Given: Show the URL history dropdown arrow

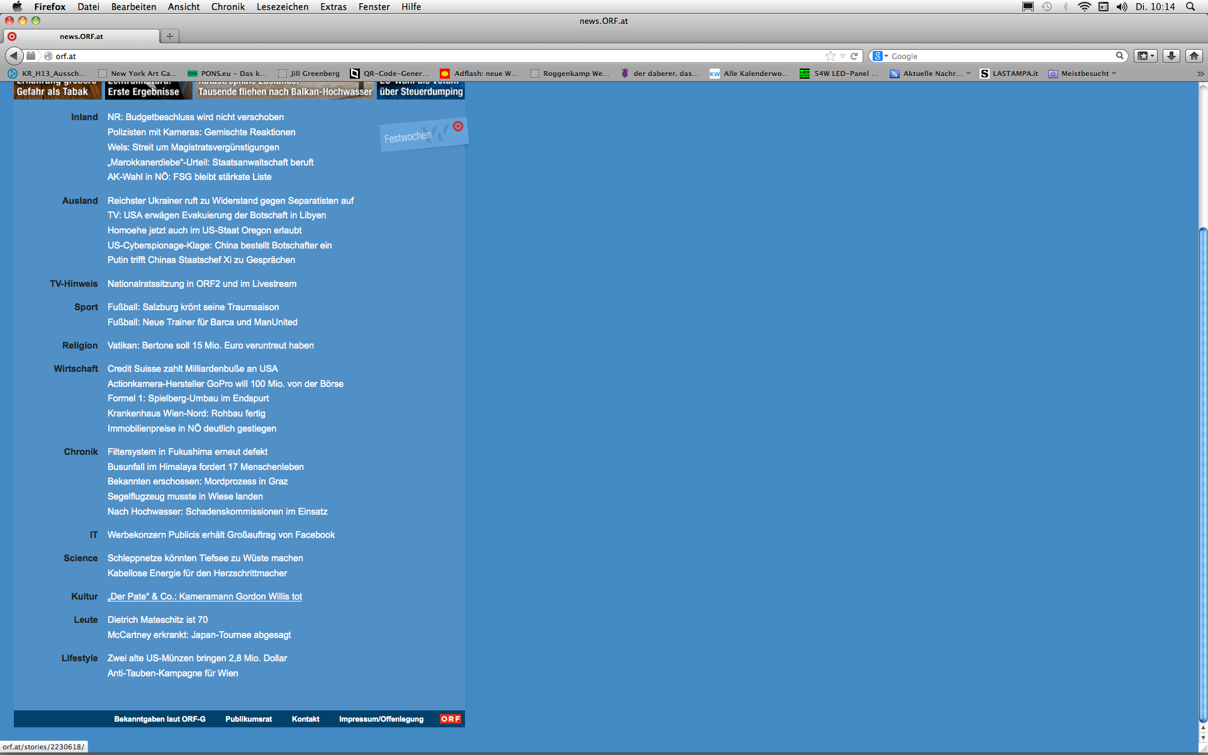Looking at the screenshot, I should point(843,56).
